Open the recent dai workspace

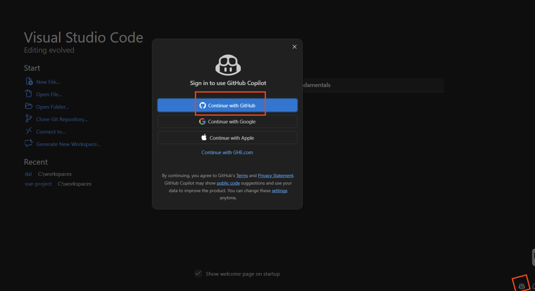(x=28, y=174)
